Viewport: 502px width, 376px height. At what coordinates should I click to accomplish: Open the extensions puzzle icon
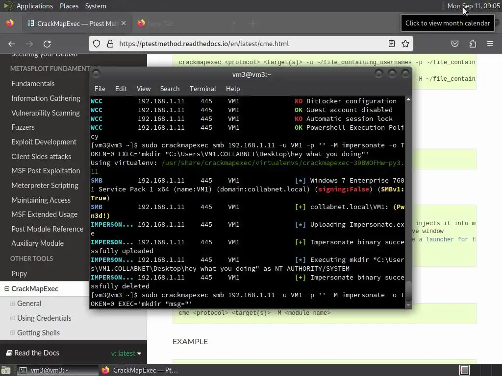(473, 44)
